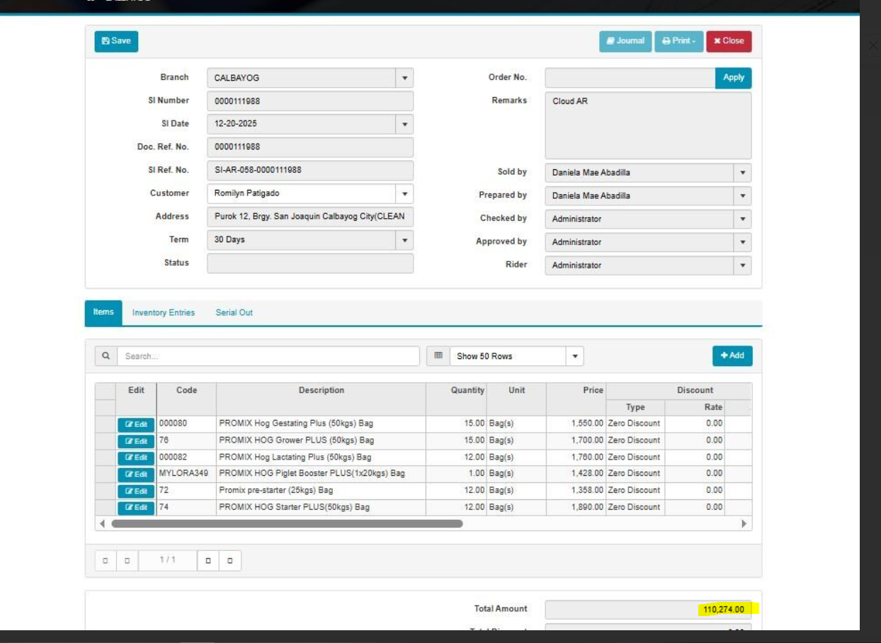Screen dimensions: 881x643
Task: Add a new item with +Add
Action: 732,355
